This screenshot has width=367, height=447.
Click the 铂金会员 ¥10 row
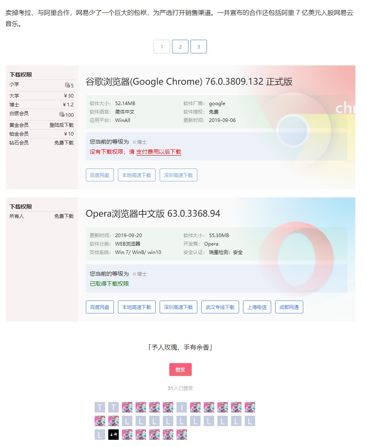point(42,134)
